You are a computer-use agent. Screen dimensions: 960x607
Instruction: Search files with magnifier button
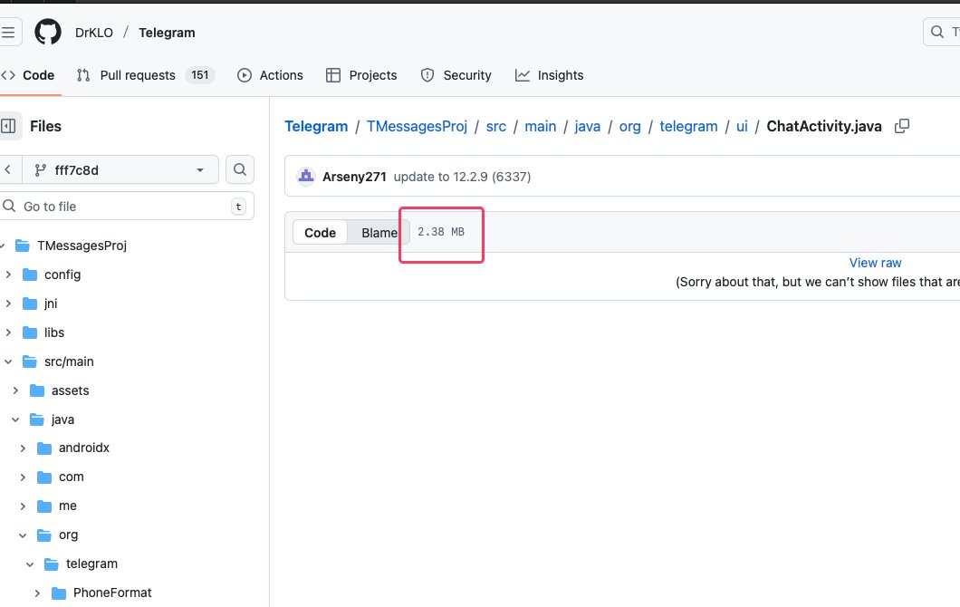pyautogui.click(x=240, y=169)
